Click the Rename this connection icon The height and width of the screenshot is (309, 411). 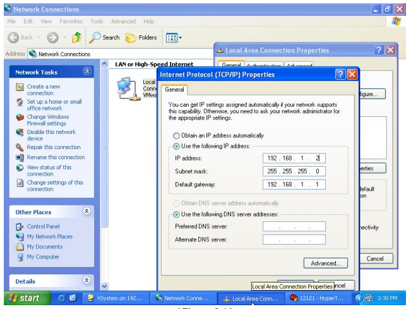pos(20,157)
